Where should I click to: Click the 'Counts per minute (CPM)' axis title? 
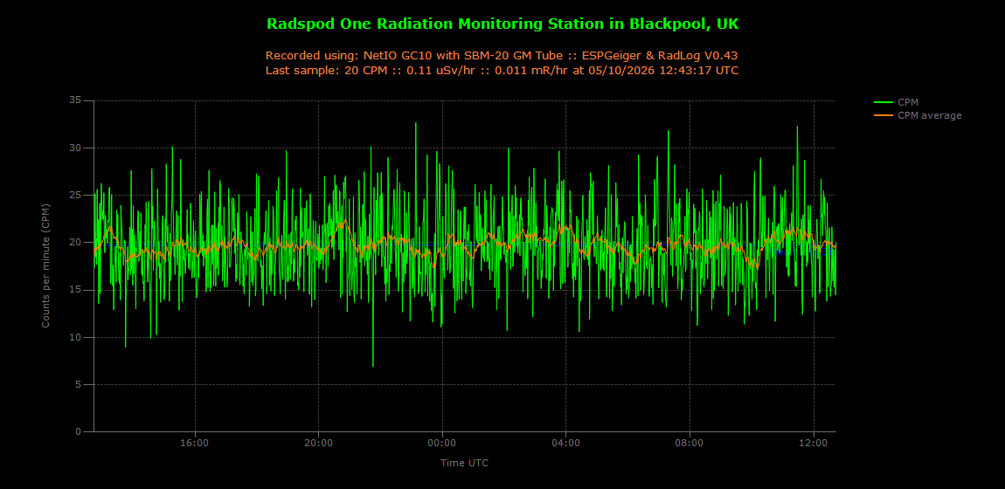point(45,265)
